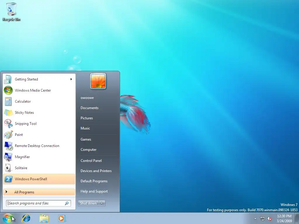This screenshot has width=299, height=224.
Task: Click the Magnifier icon
Action: click(x=8, y=157)
